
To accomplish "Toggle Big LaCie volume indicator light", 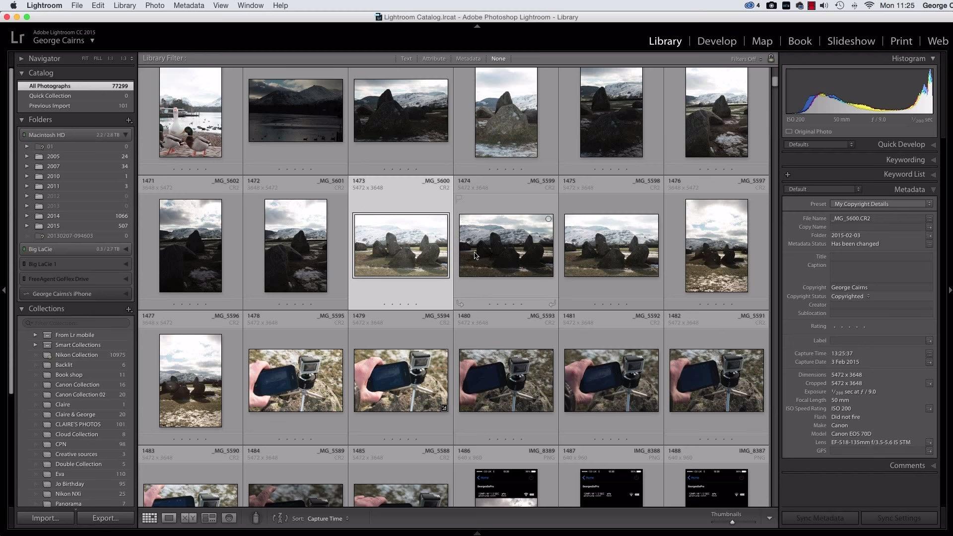I will 24,249.
